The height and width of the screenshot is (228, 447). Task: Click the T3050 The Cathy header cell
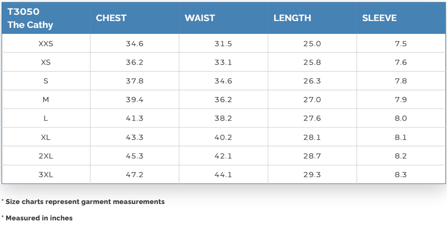click(x=30, y=18)
